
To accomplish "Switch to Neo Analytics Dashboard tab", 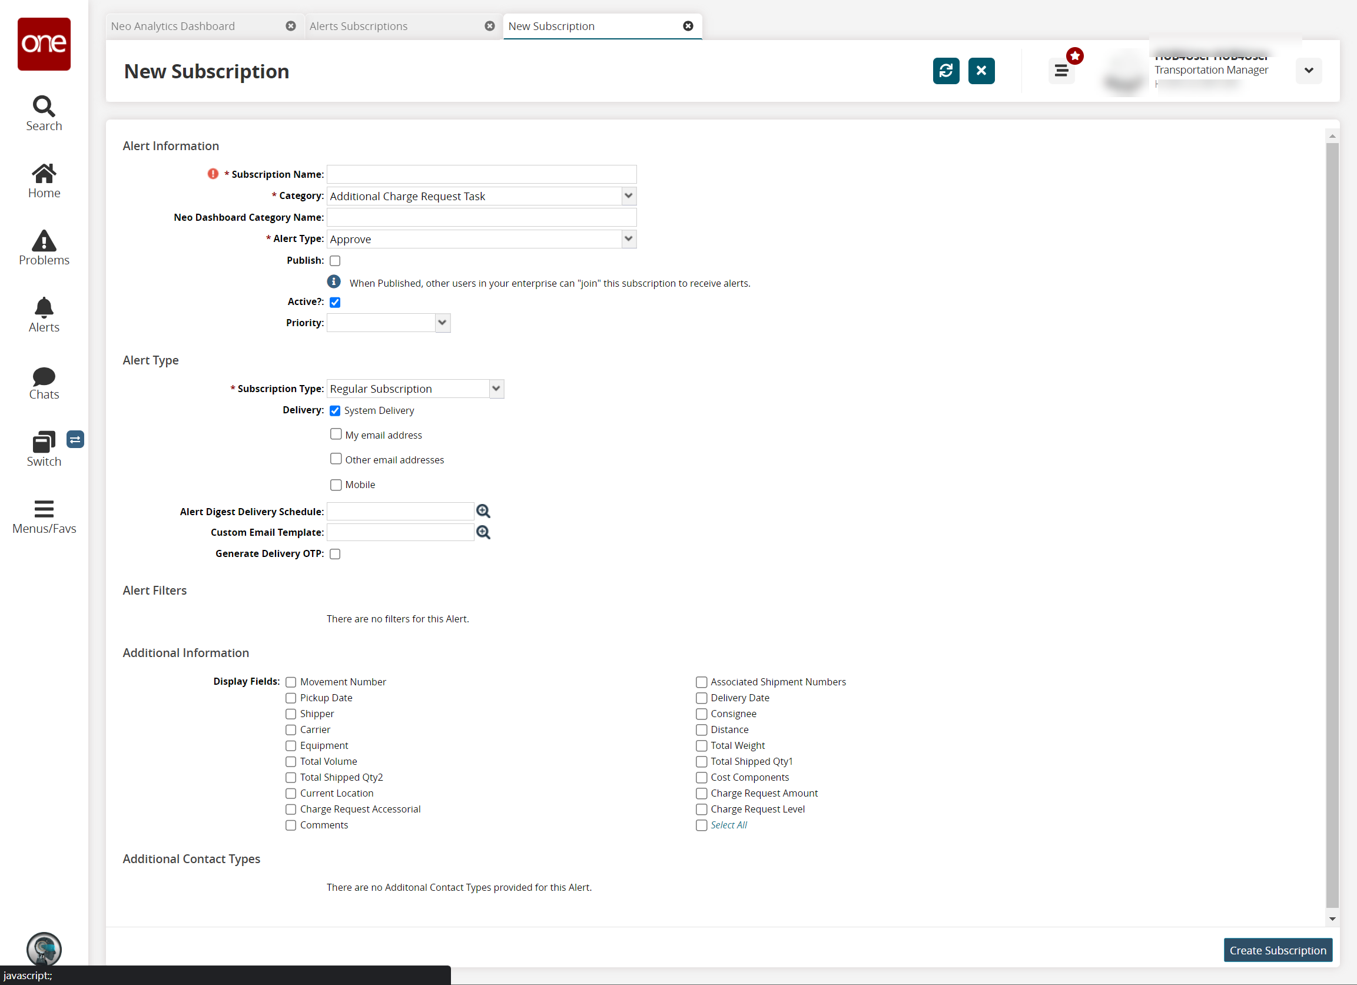I will (173, 26).
